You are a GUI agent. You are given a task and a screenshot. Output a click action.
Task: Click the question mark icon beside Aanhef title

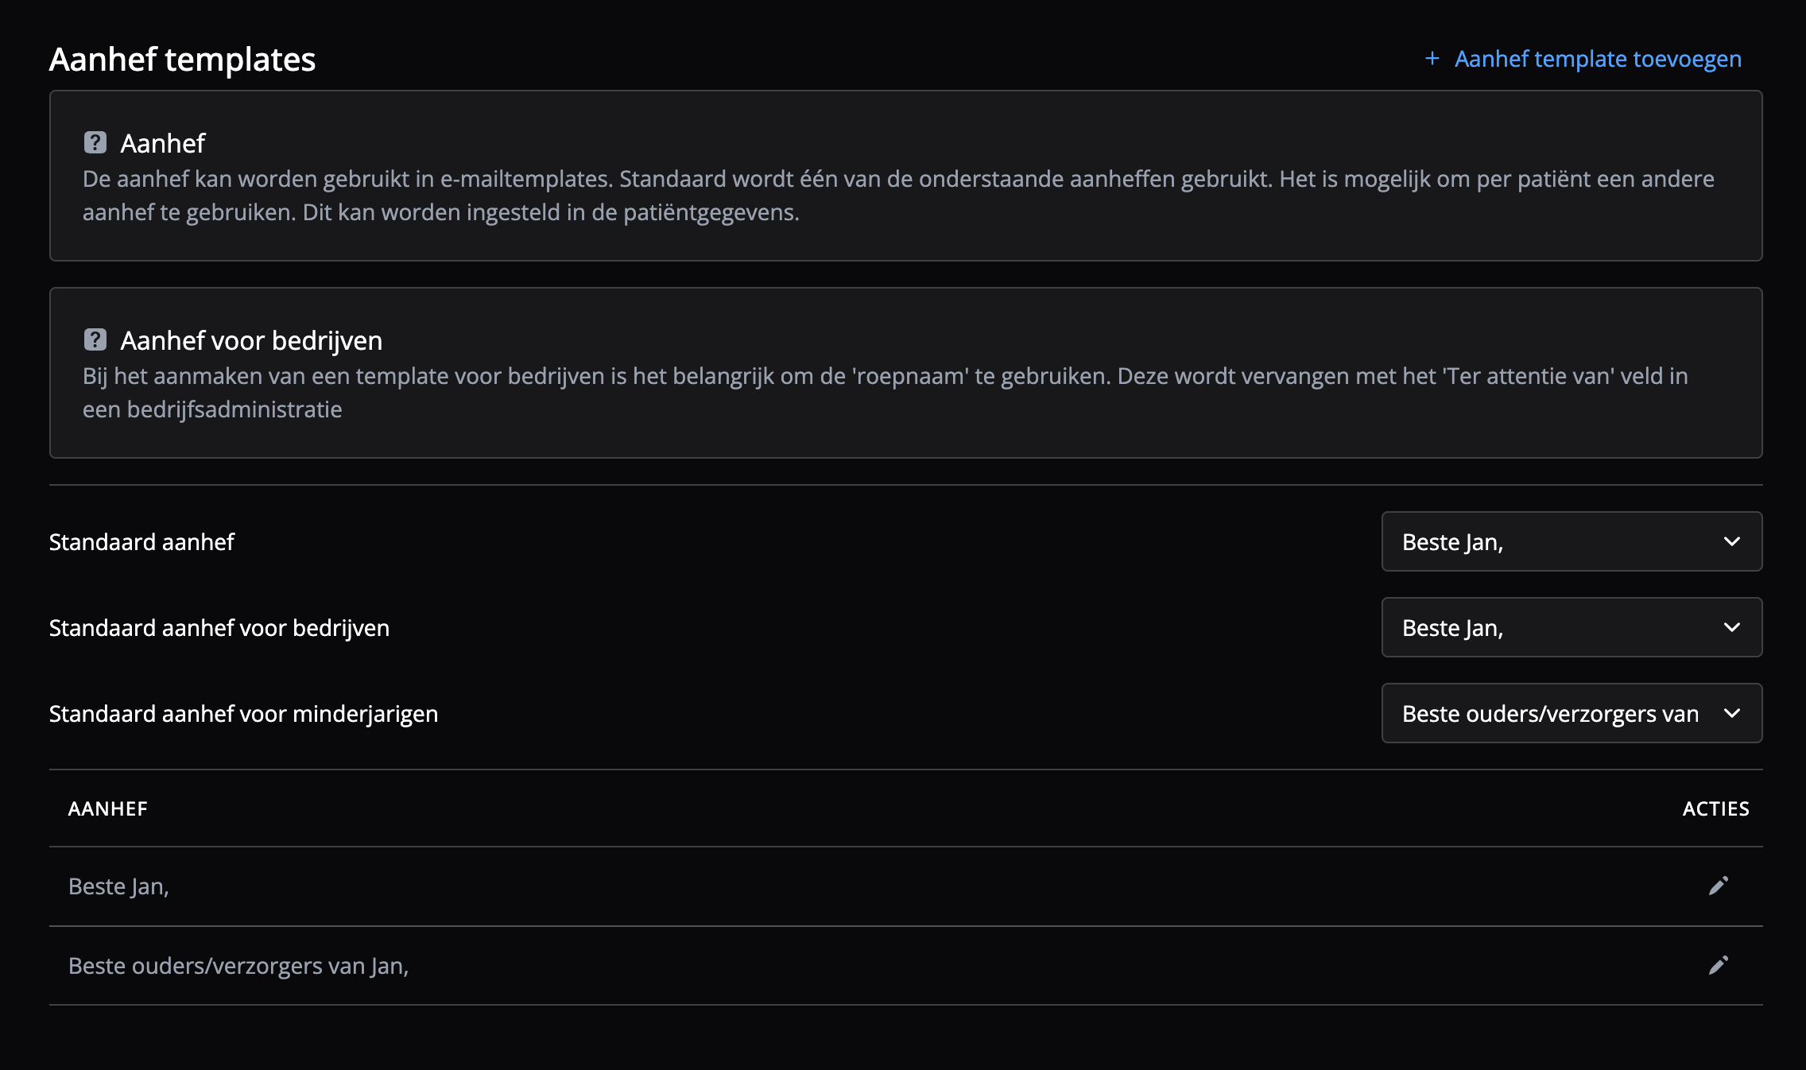pyautogui.click(x=95, y=143)
